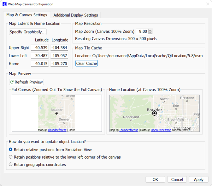Viewport: 212px width, 186px height.
Task: Switch to Additional Display Settings tab
Action: click(76, 15)
